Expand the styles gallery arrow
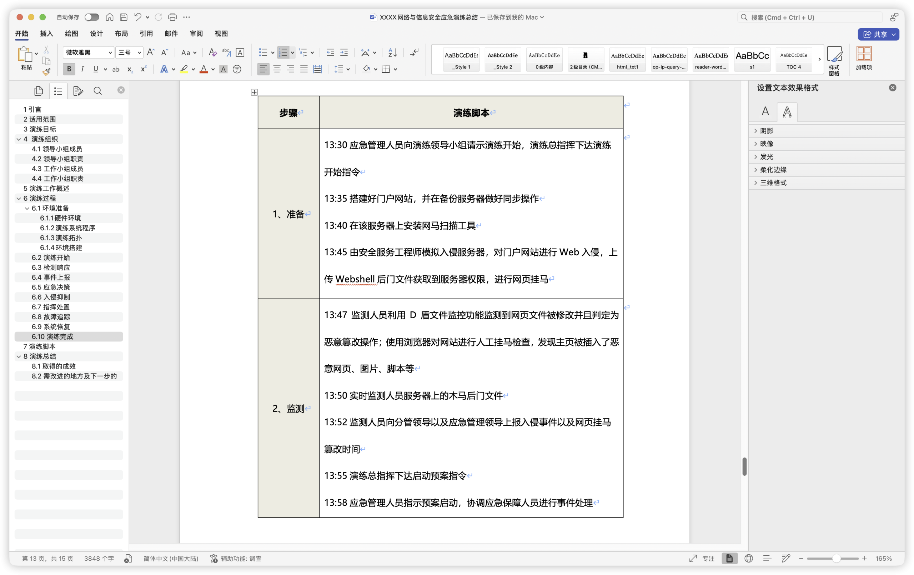The image size is (914, 575). [819, 59]
